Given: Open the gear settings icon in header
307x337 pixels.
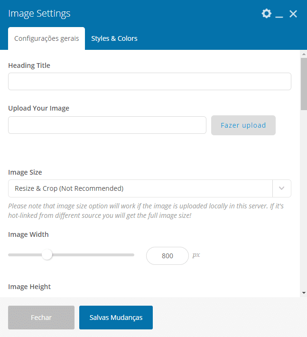Looking at the screenshot, I should coord(266,14).
